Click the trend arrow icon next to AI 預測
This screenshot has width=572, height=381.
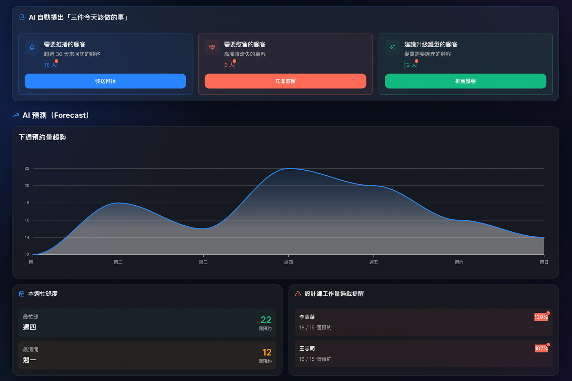[x=16, y=115]
